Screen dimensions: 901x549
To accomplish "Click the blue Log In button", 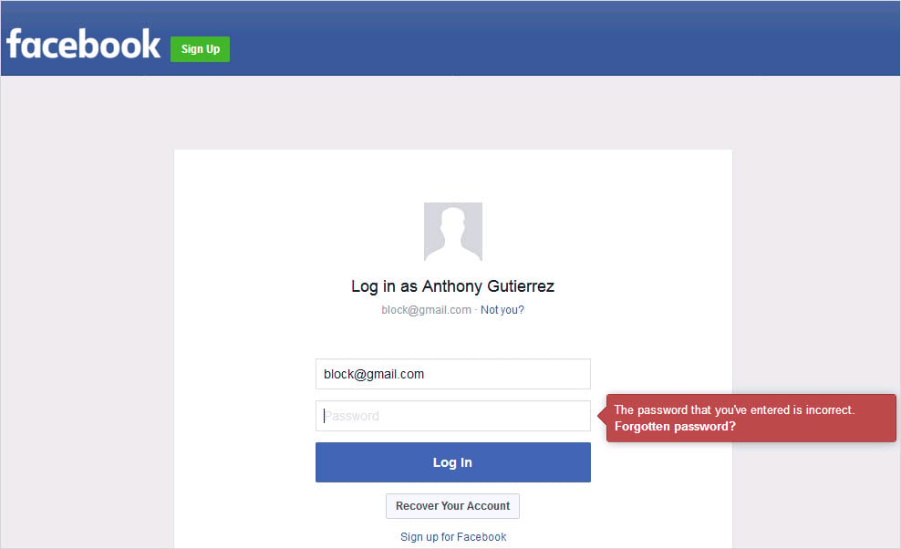I will point(453,462).
